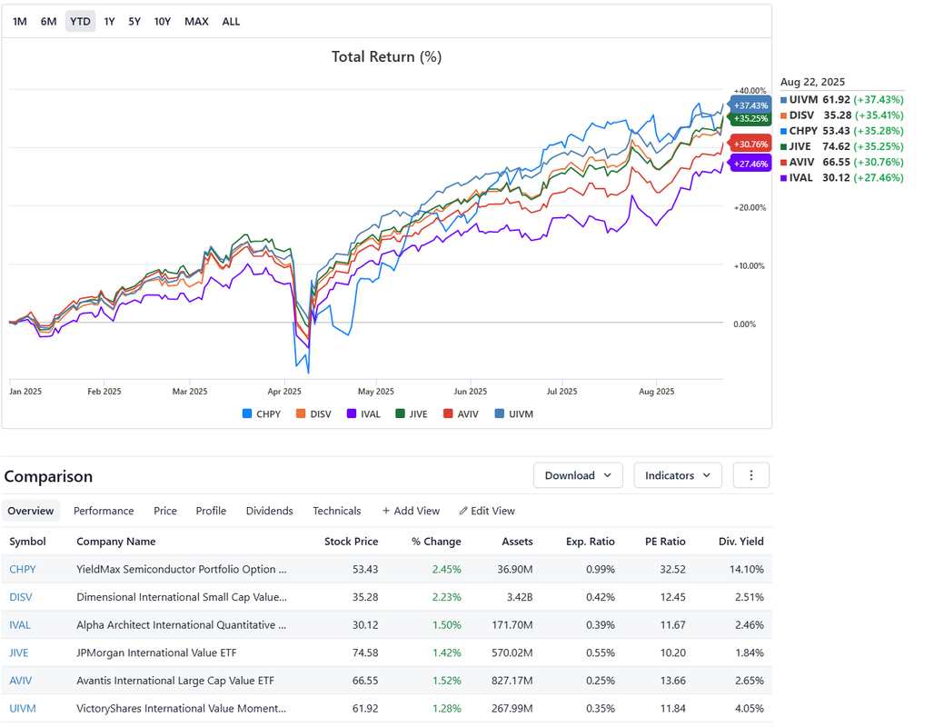Viewport: 934px width, 727px height.
Task: Open the DISV symbol link
Action: click(x=21, y=597)
